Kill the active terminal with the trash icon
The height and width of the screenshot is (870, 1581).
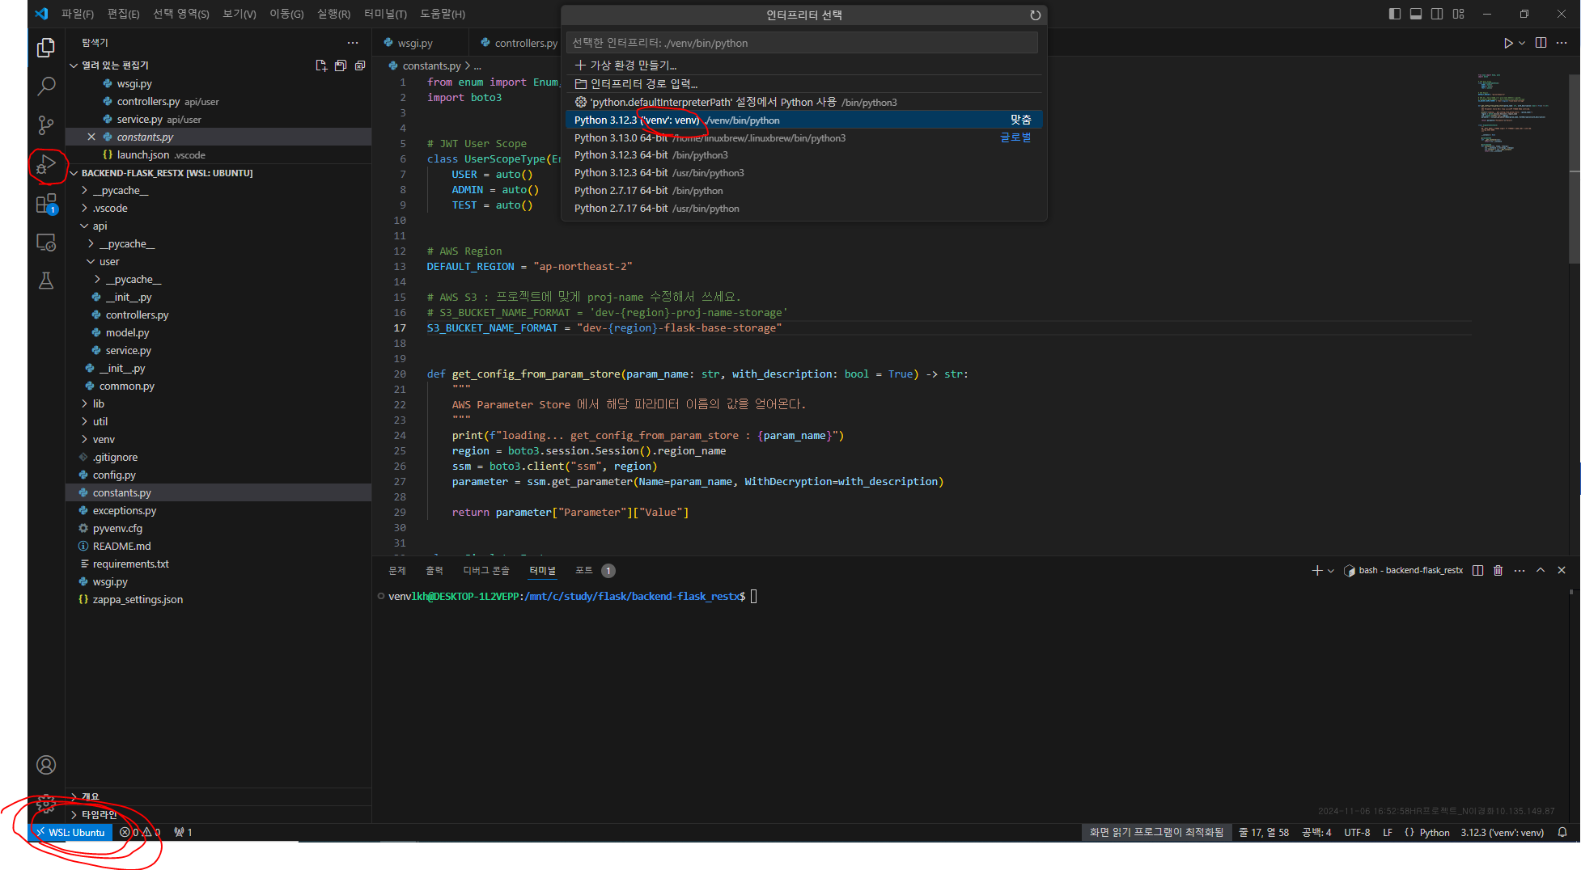(x=1498, y=570)
